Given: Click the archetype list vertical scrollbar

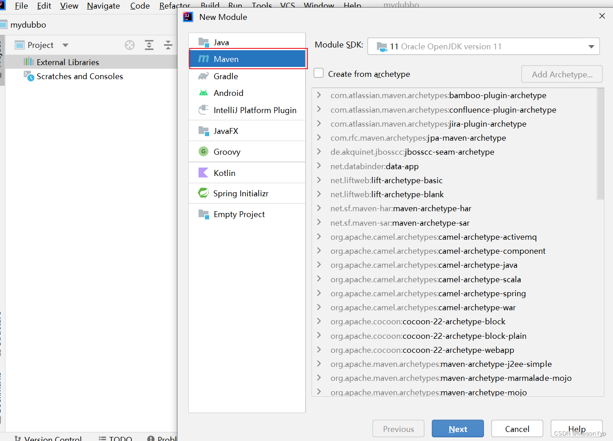Looking at the screenshot, I should [x=600, y=144].
